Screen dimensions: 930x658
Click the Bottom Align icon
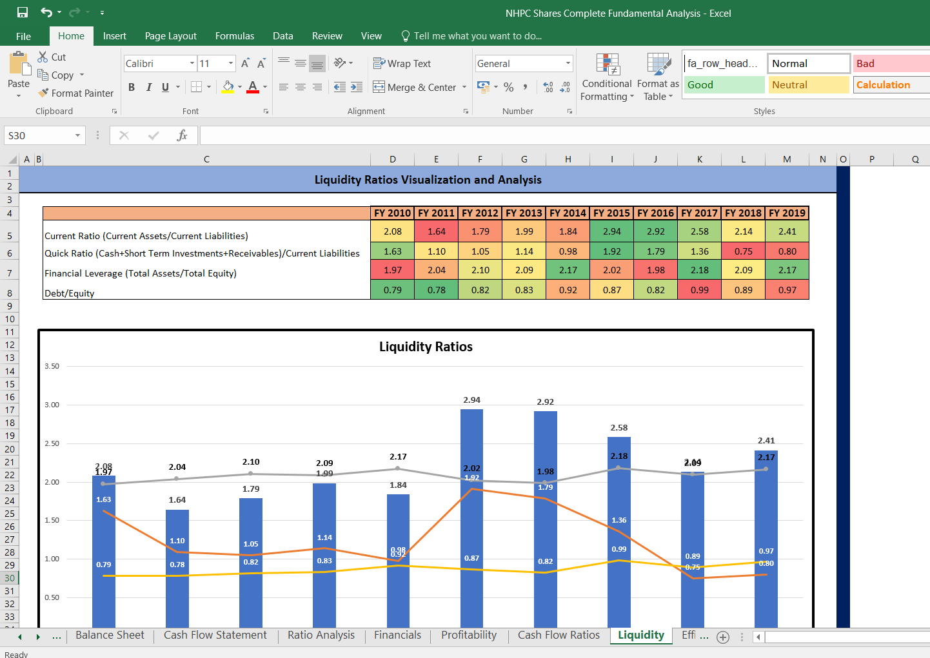[x=317, y=63]
